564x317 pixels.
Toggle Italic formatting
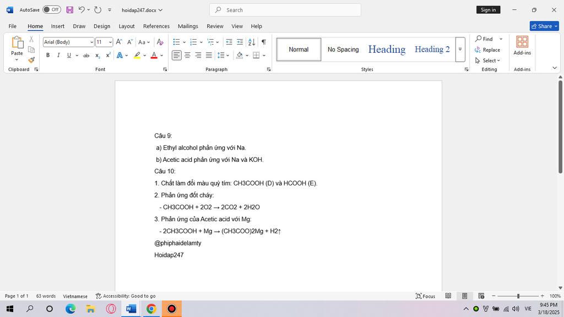(x=58, y=55)
